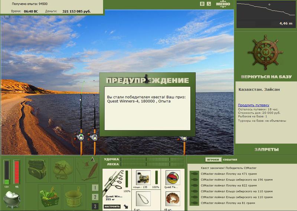Click 'CtMacter поймал Плотву на 471 грамм'

coord(229,174)
